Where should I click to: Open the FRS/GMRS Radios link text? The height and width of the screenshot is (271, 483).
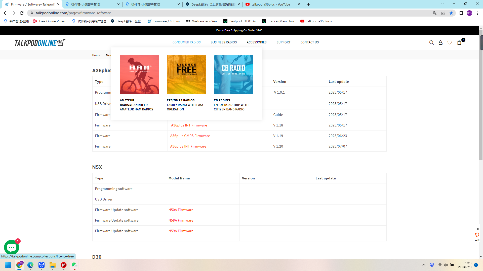pyautogui.click(x=185, y=105)
